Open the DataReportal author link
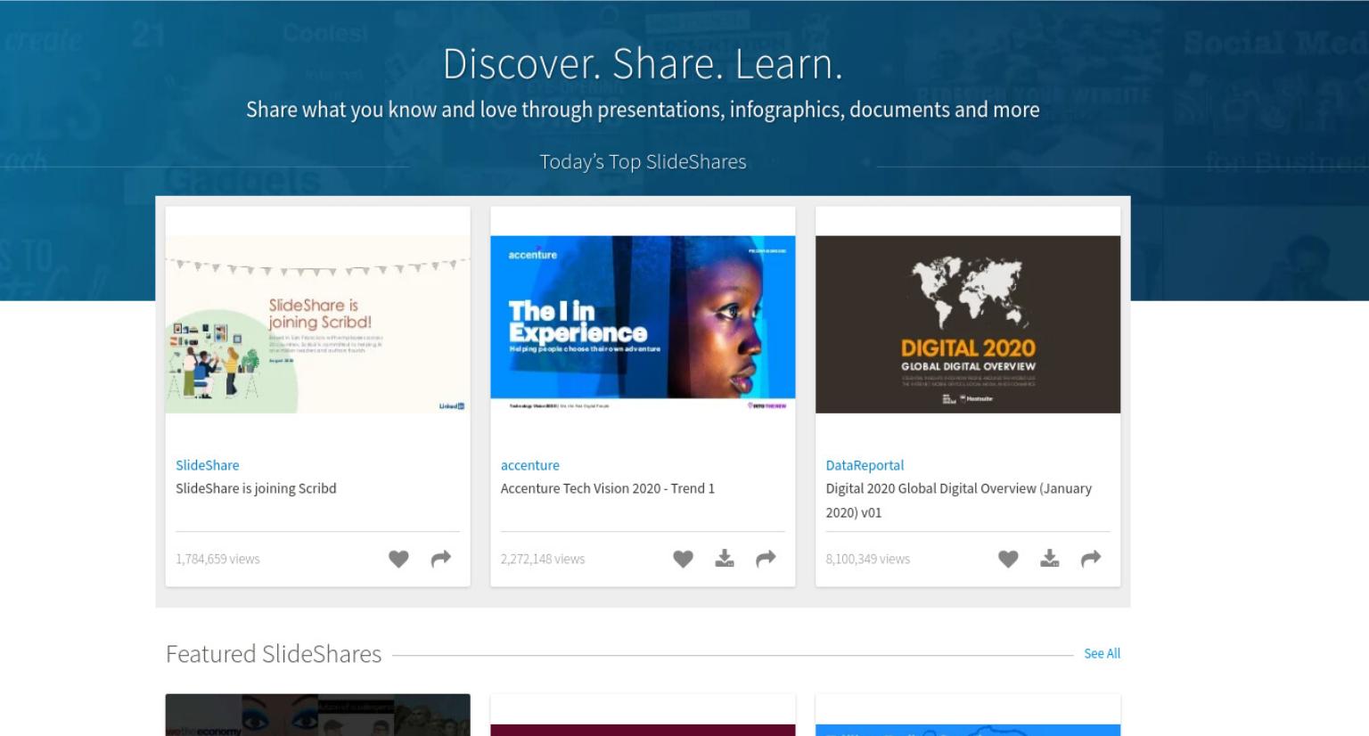 [x=865, y=465]
